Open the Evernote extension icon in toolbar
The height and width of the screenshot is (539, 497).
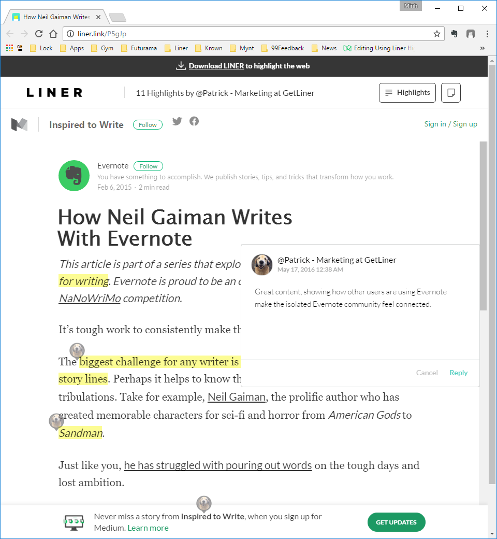(454, 34)
